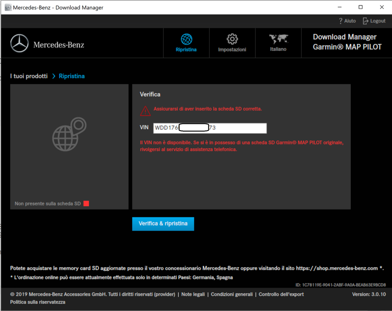Screen dimensions: 392x311
Task: Open the Italiano world map language selector
Action: pyautogui.click(x=278, y=43)
